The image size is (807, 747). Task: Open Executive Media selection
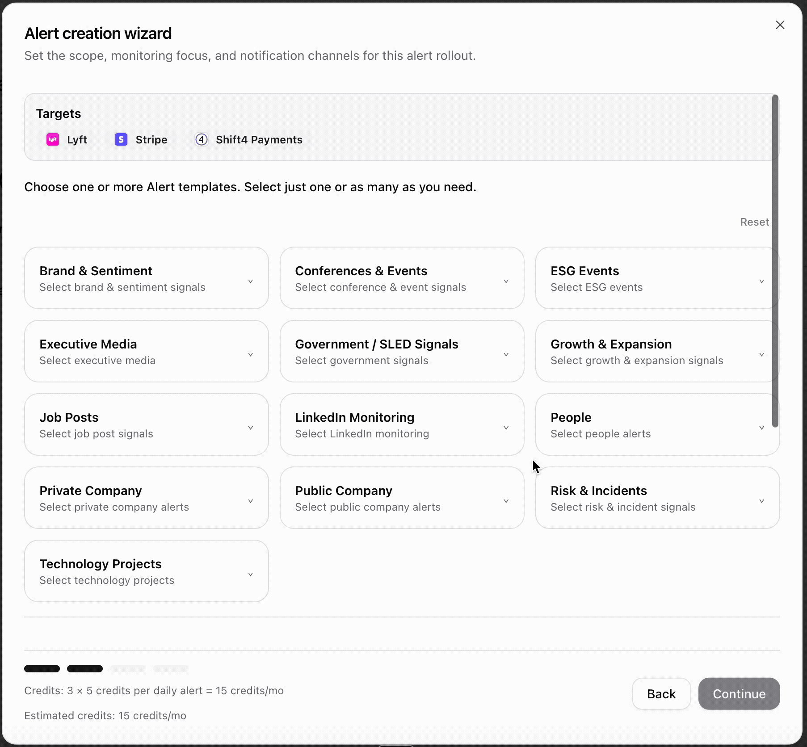(x=250, y=354)
